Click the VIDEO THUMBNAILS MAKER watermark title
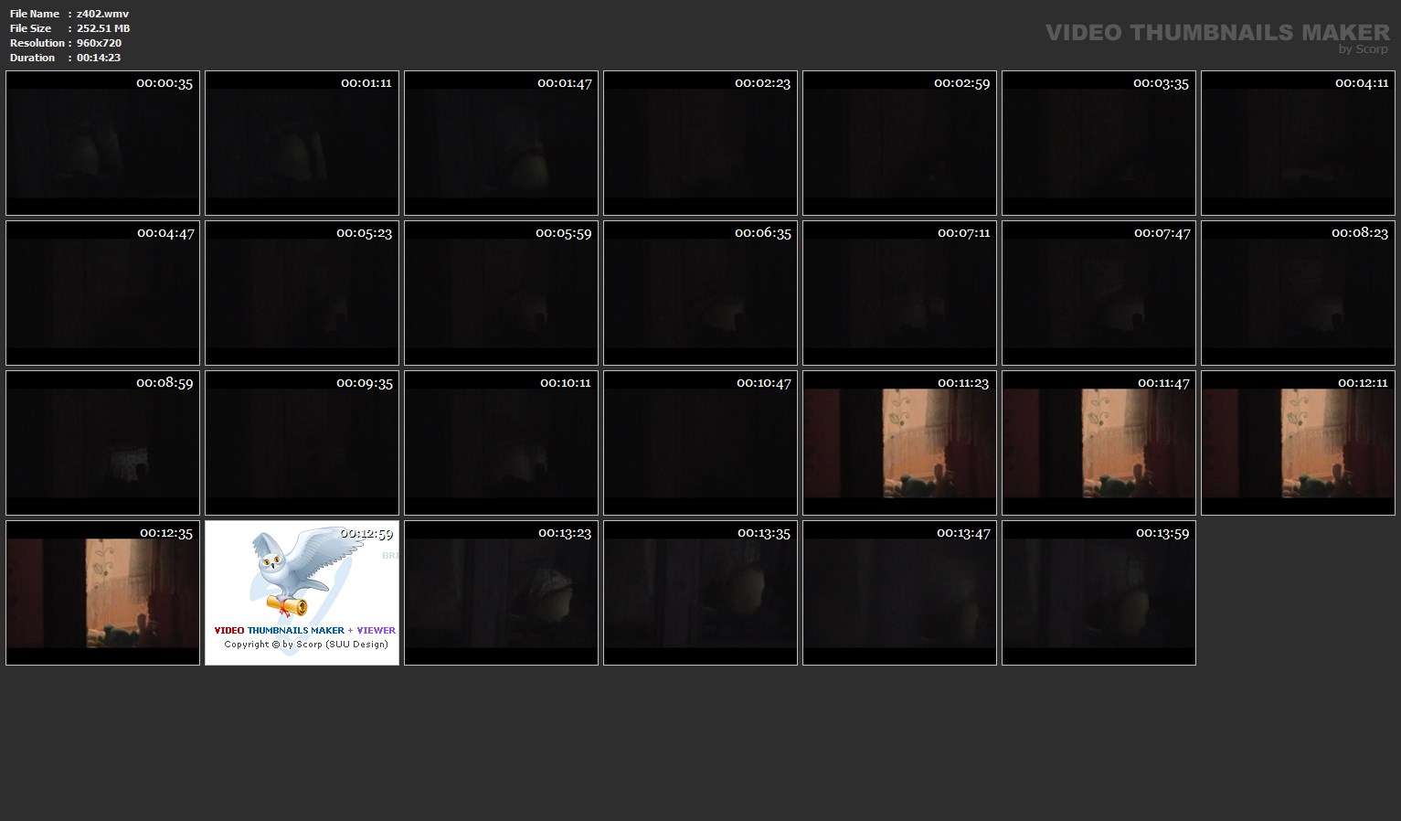Screen dimensions: 1401x821 click(x=1216, y=33)
